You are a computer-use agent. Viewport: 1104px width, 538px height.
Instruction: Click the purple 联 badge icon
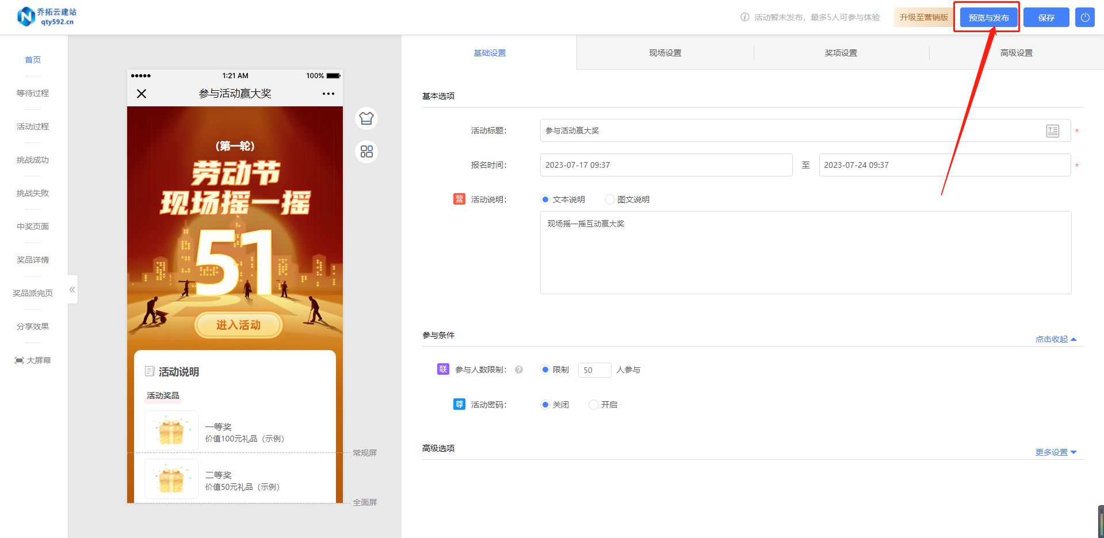(443, 369)
